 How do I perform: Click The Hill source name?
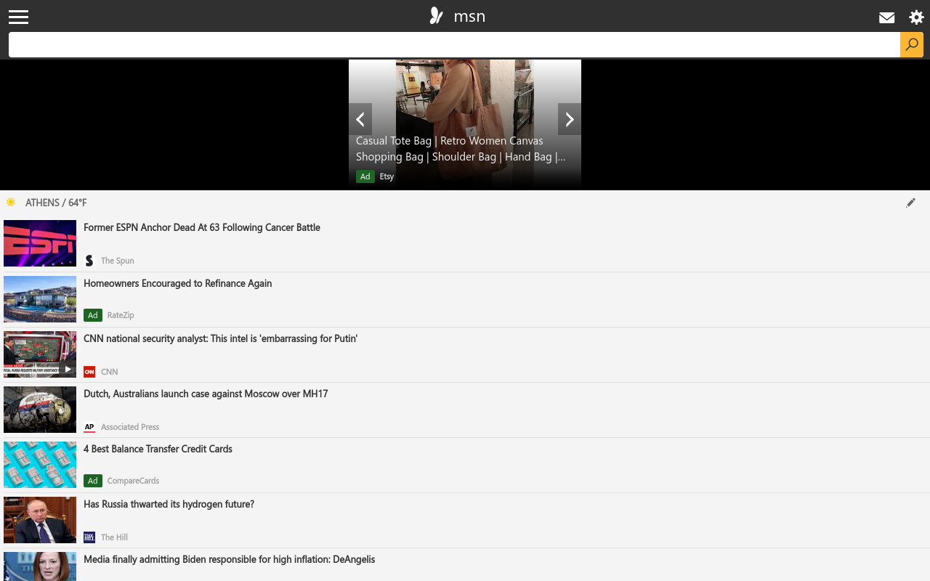(x=114, y=537)
